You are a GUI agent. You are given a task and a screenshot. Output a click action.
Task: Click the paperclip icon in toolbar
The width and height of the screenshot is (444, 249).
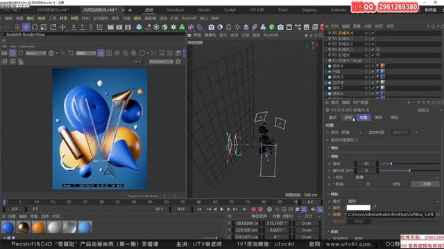(x=255, y=27)
